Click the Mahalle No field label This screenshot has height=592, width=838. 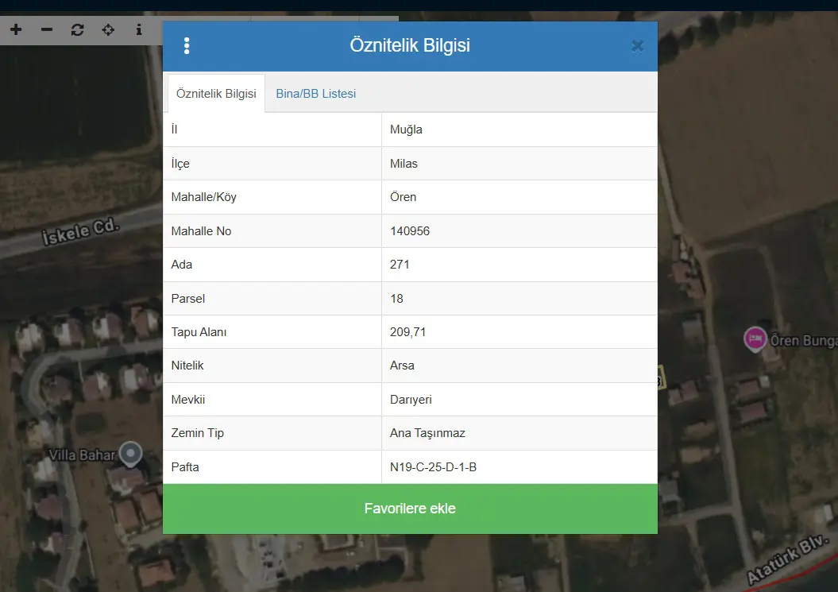201,231
